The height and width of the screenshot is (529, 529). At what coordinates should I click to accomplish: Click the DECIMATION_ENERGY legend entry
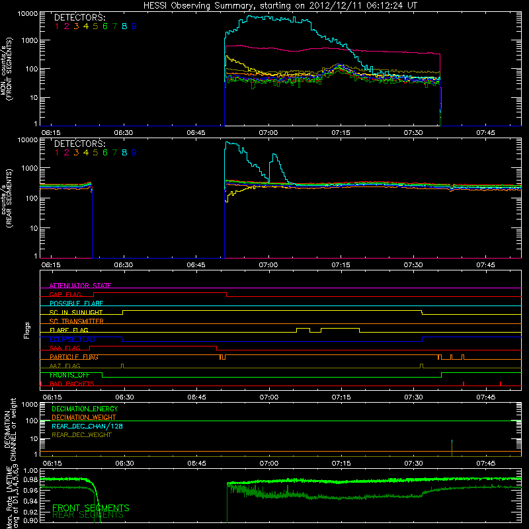(85, 409)
